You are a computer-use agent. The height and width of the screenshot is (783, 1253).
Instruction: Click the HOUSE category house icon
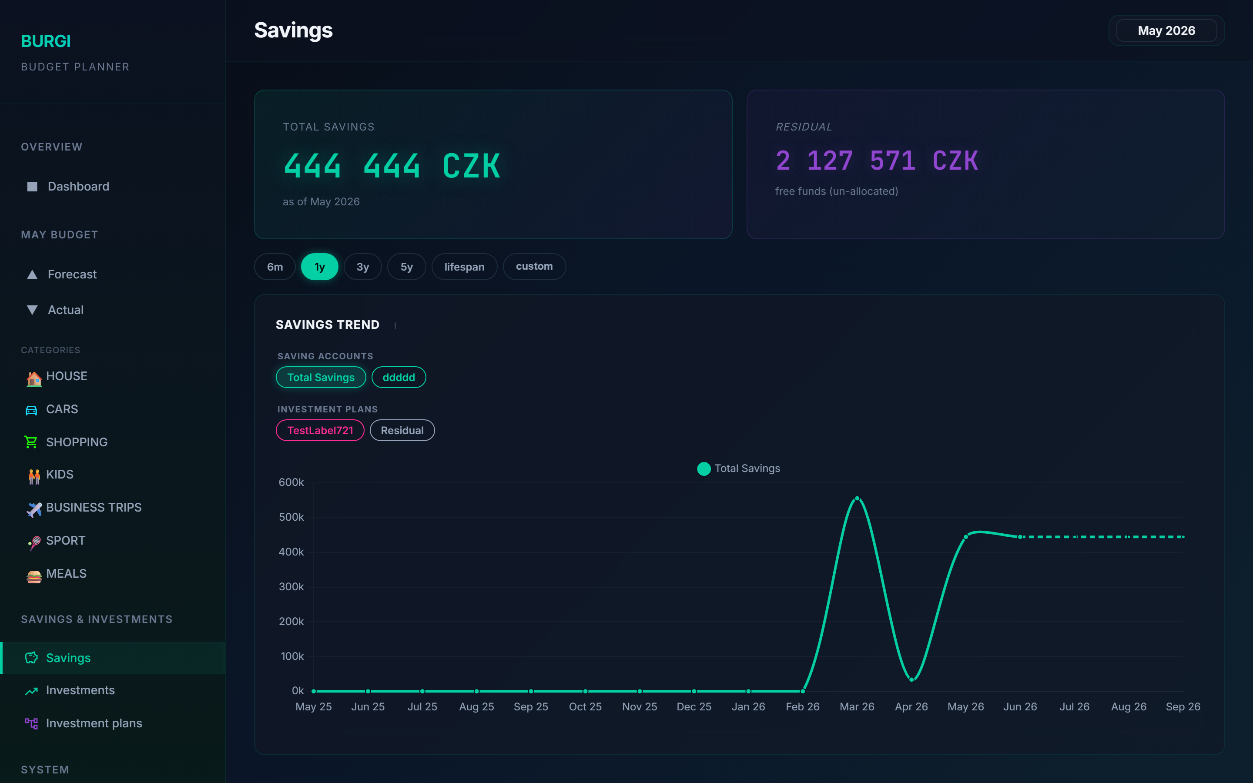[34, 378]
